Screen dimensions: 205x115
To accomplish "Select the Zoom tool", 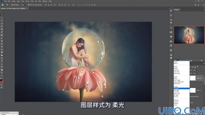I will point(2,72).
